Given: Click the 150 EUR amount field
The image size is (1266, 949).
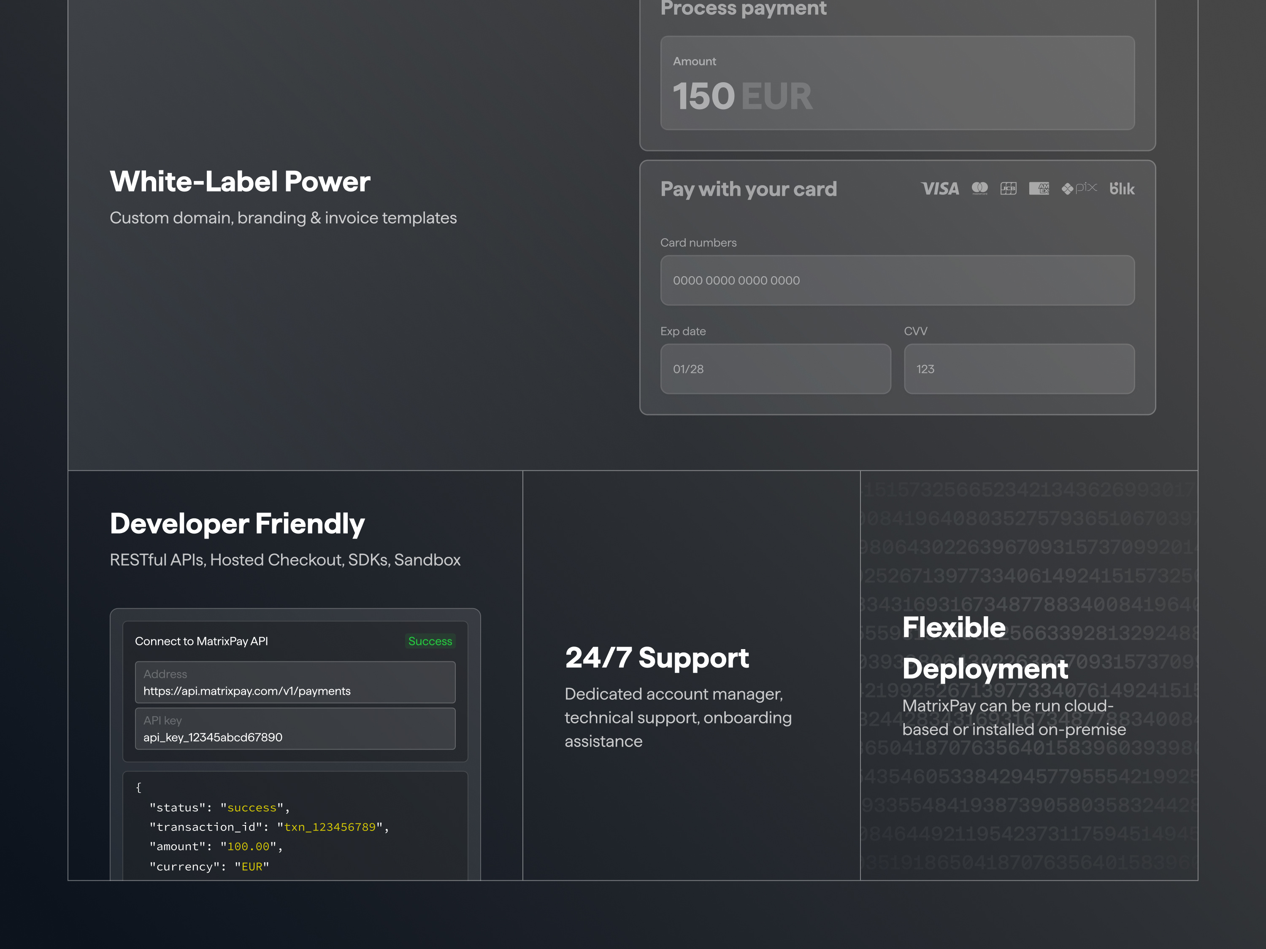Looking at the screenshot, I should (x=897, y=84).
